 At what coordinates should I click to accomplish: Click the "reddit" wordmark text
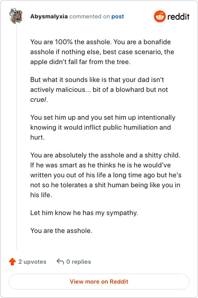click(179, 16)
